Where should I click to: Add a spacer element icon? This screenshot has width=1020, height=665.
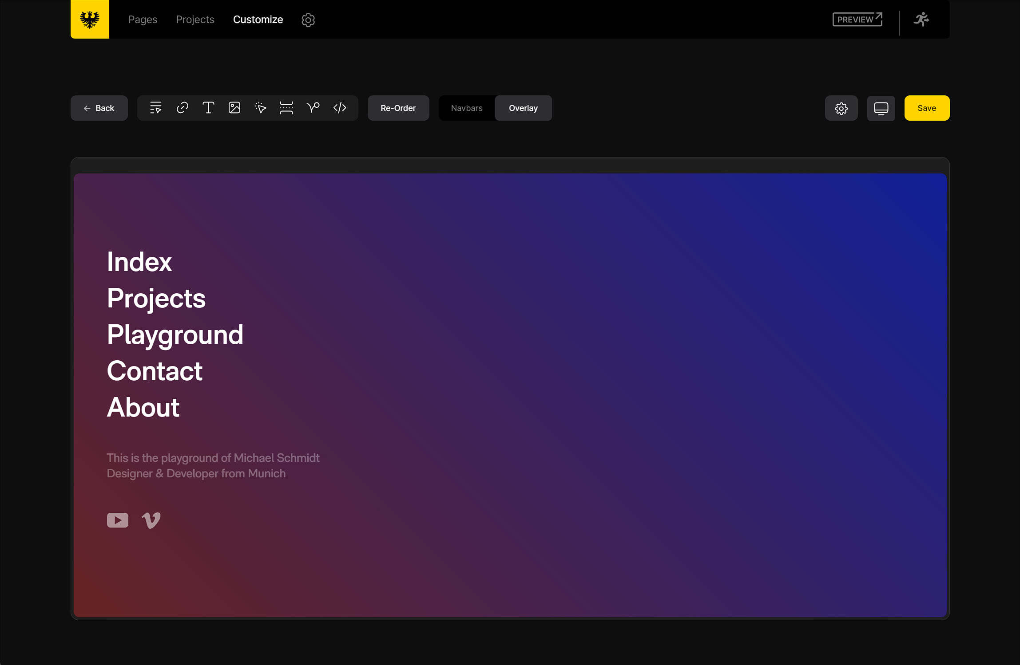pos(286,108)
